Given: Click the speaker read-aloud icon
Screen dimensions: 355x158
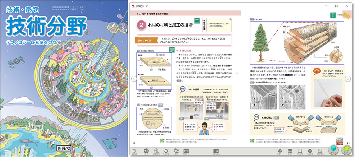Looking at the screenshot, I should (146, 151).
